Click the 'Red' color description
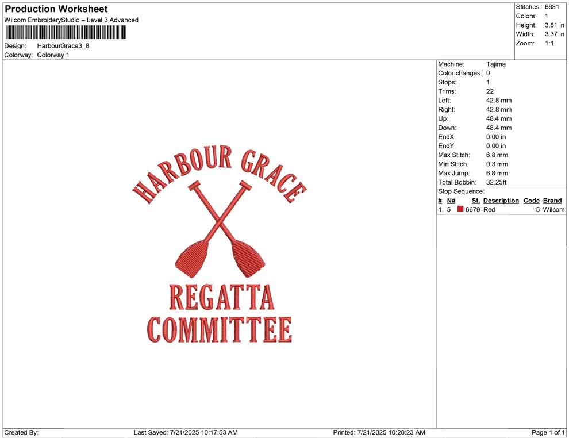The width and height of the screenshot is (569, 438). click(x=489, y=209)
